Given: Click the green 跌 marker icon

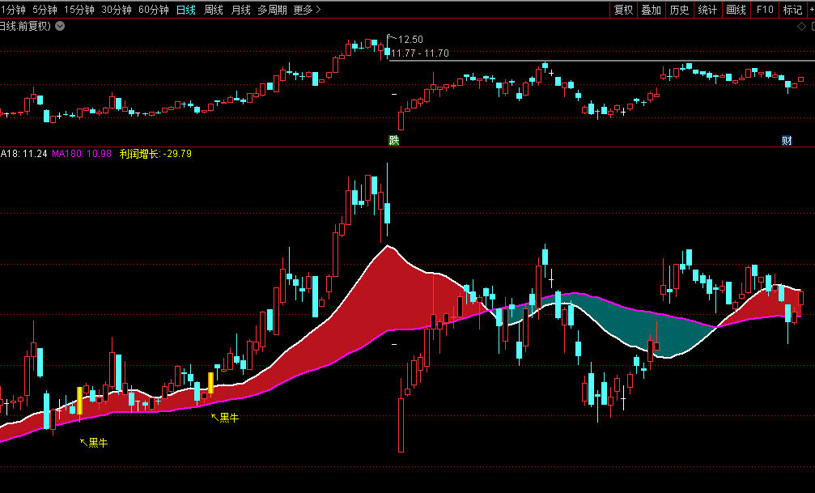Looking at the screenshot, I should pos(394,140).
